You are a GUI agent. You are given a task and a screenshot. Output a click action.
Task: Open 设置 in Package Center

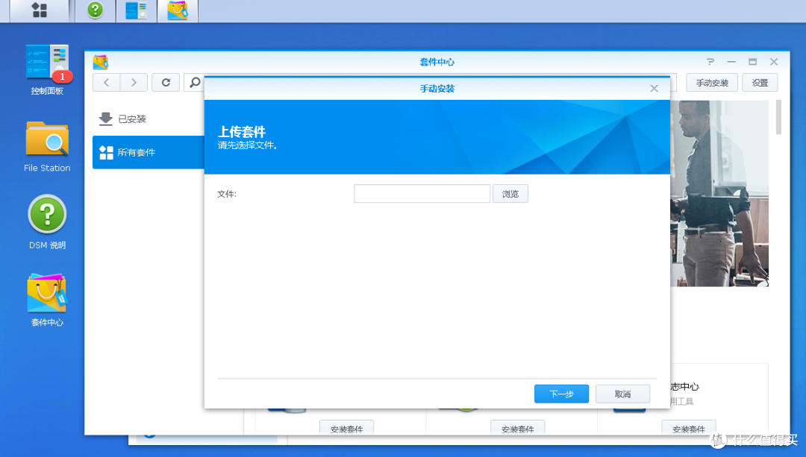tap(760, 83)
